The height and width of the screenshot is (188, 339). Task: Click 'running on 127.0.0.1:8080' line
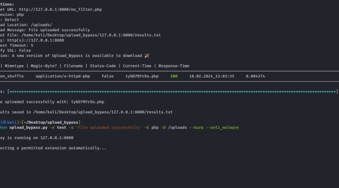[x=37, y=138]
